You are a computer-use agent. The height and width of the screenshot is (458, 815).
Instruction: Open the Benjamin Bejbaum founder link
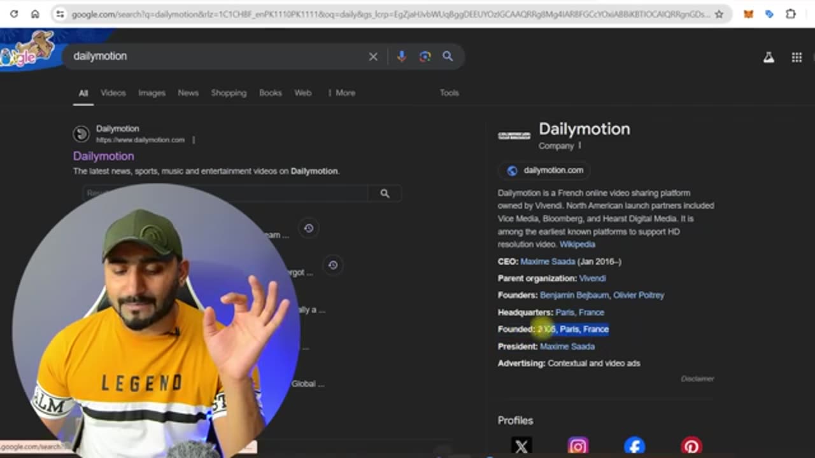point(574,295)
